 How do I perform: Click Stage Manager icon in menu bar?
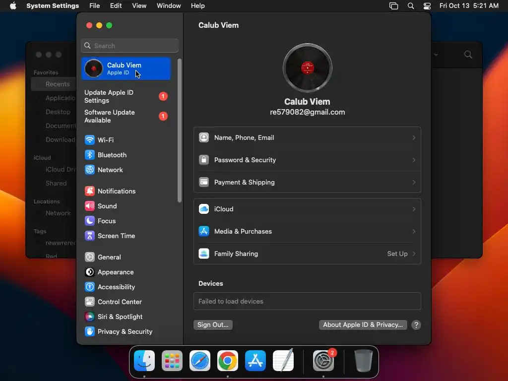pyautogui.click(x=393, y=6)
